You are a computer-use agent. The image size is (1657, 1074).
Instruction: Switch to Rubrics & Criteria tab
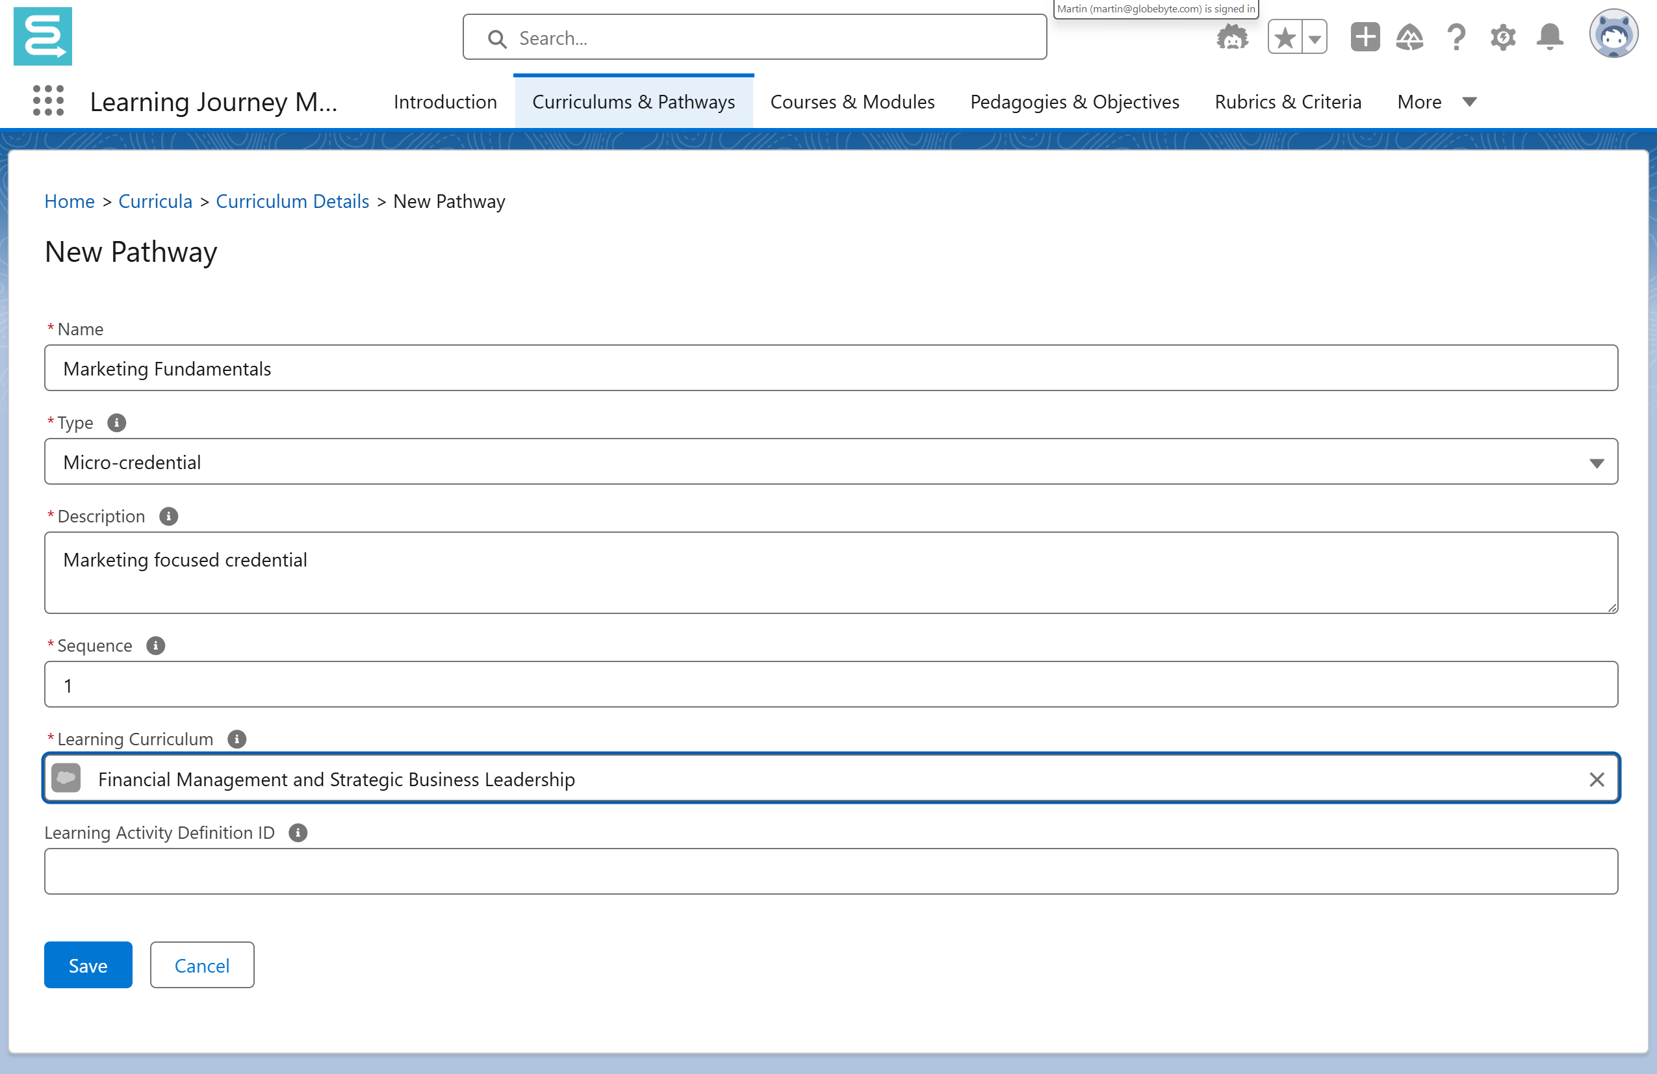click(x=1287, y=101)
